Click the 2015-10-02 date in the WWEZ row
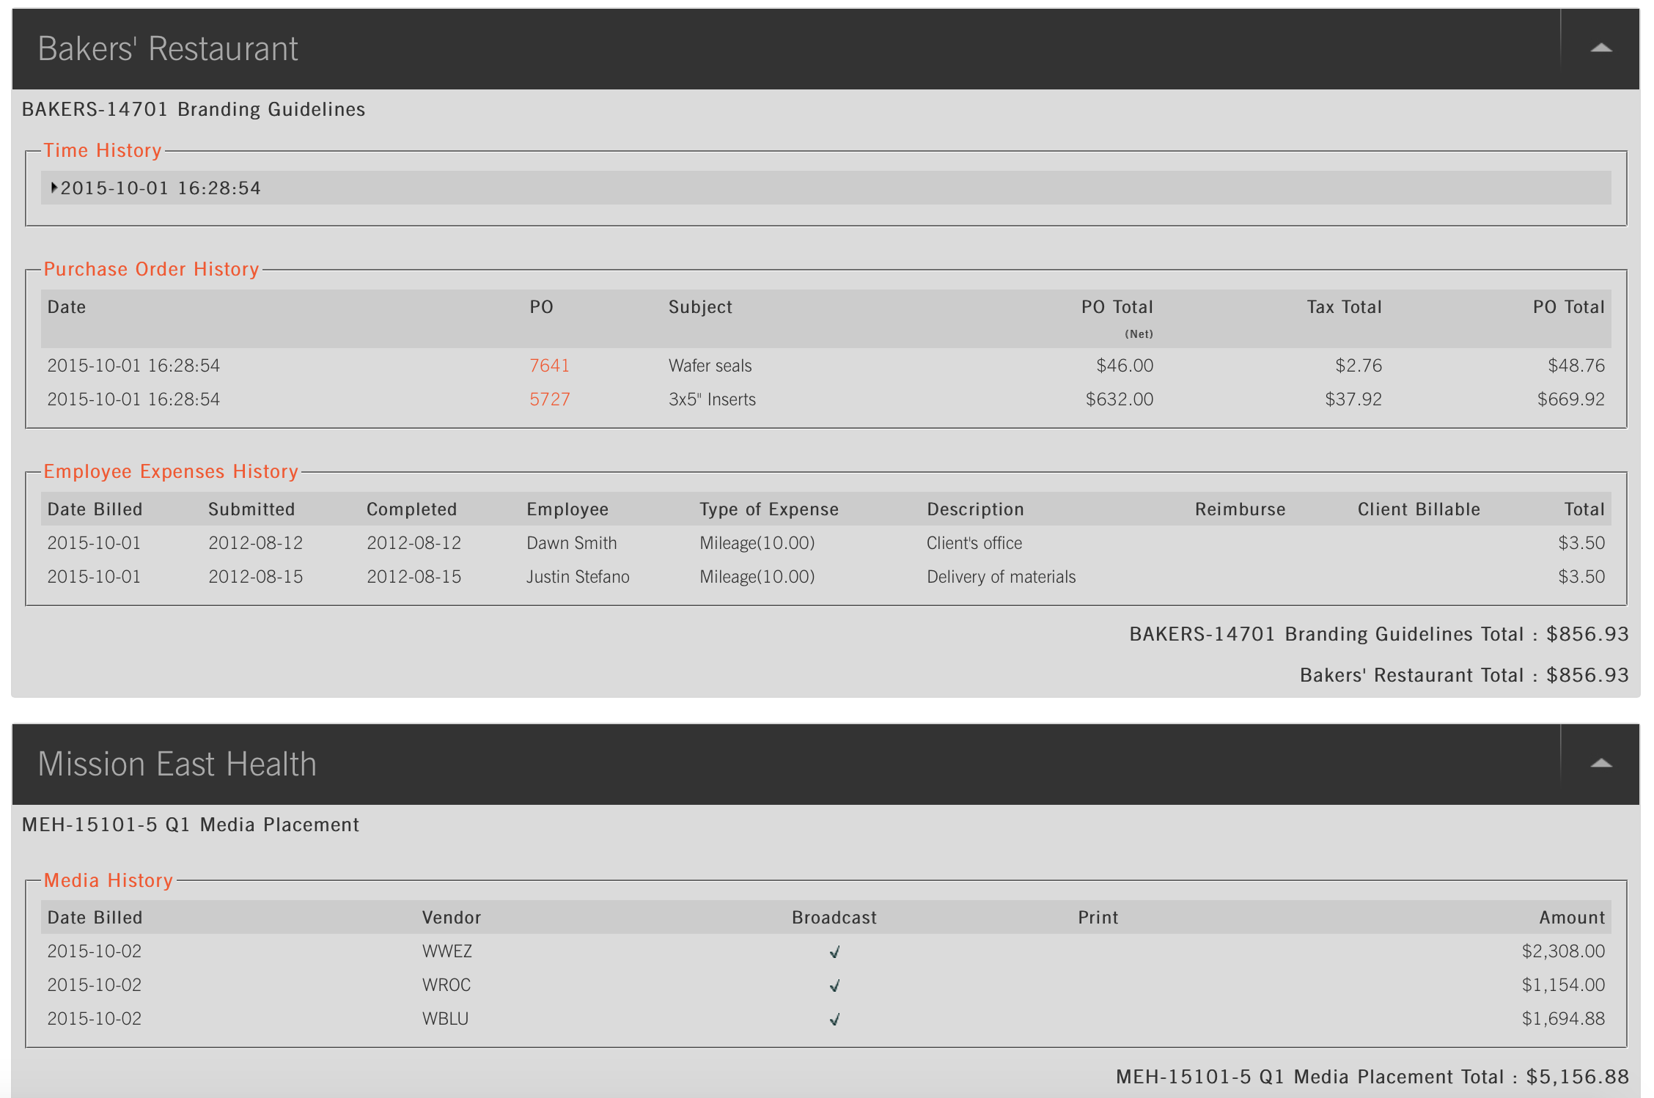The width and height of the screenshot is (1654, 1098). (x=95, y=951)
